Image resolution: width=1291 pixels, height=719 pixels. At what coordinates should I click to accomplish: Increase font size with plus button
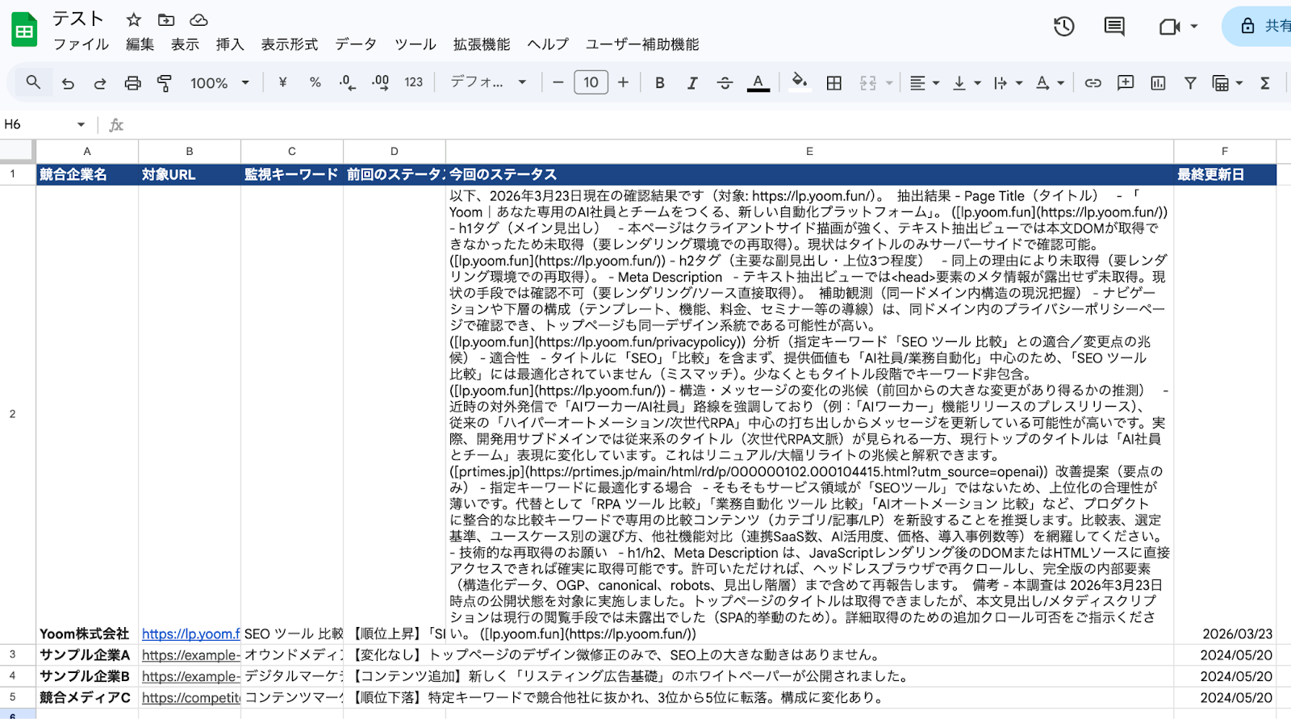click(x=623, y=82)
